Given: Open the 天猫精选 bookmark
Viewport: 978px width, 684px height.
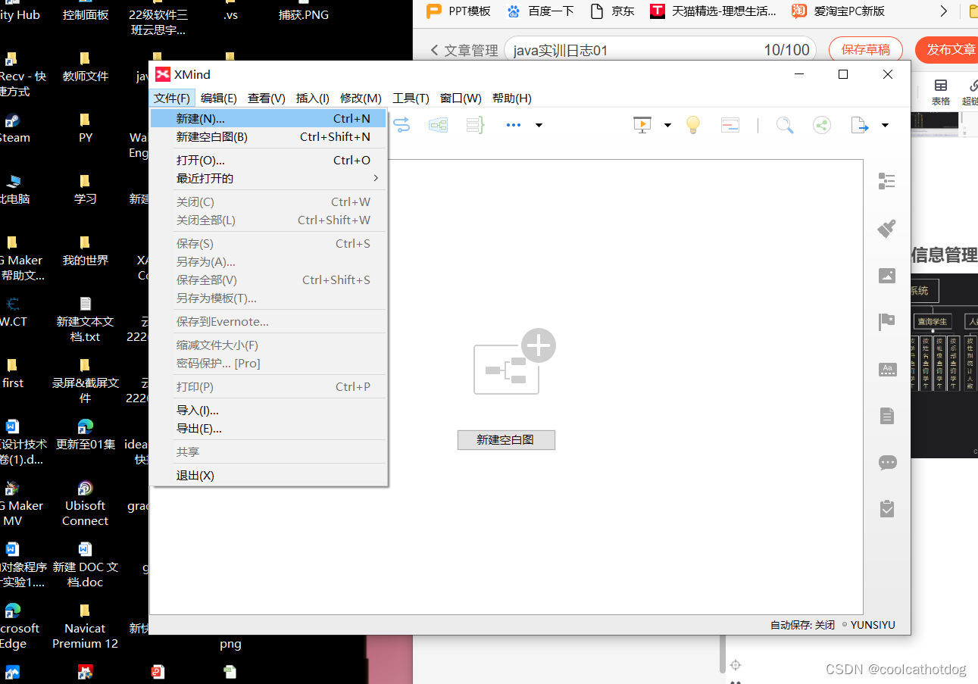Looking at the screenshot, I should 714,11.
